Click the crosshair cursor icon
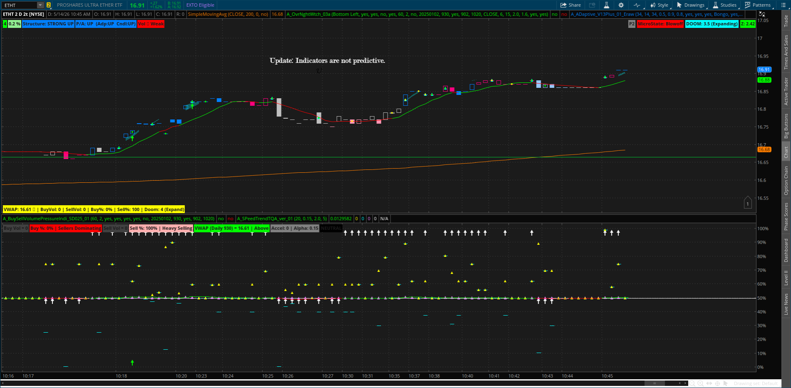This screenshot has width=791, height=388. click(718, 383)
